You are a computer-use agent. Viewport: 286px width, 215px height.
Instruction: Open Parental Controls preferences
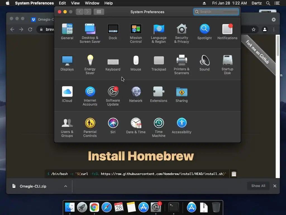90,127
